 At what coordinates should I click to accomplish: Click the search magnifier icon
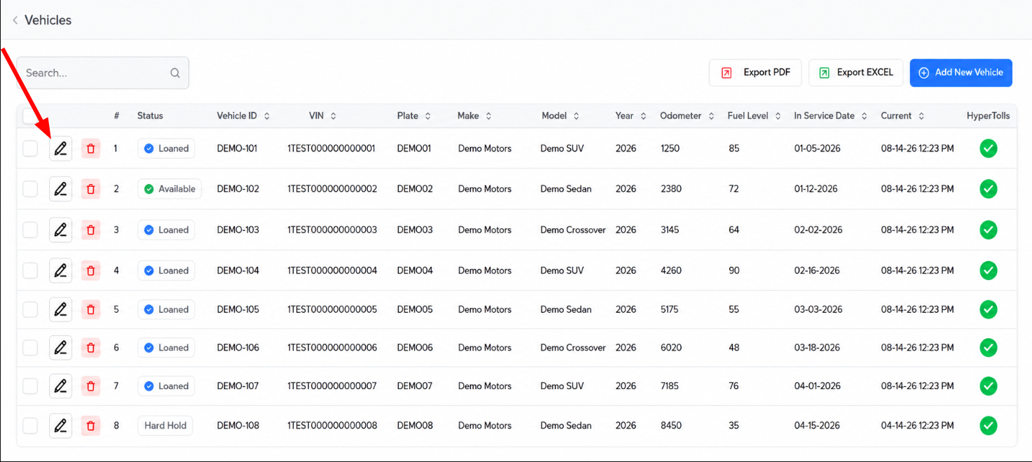coord(175,73)
